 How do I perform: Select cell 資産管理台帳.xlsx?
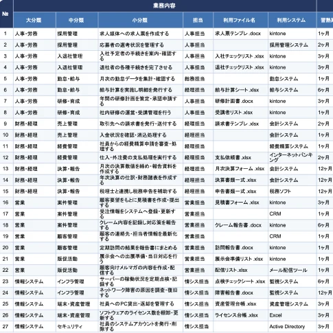[240, 304]
